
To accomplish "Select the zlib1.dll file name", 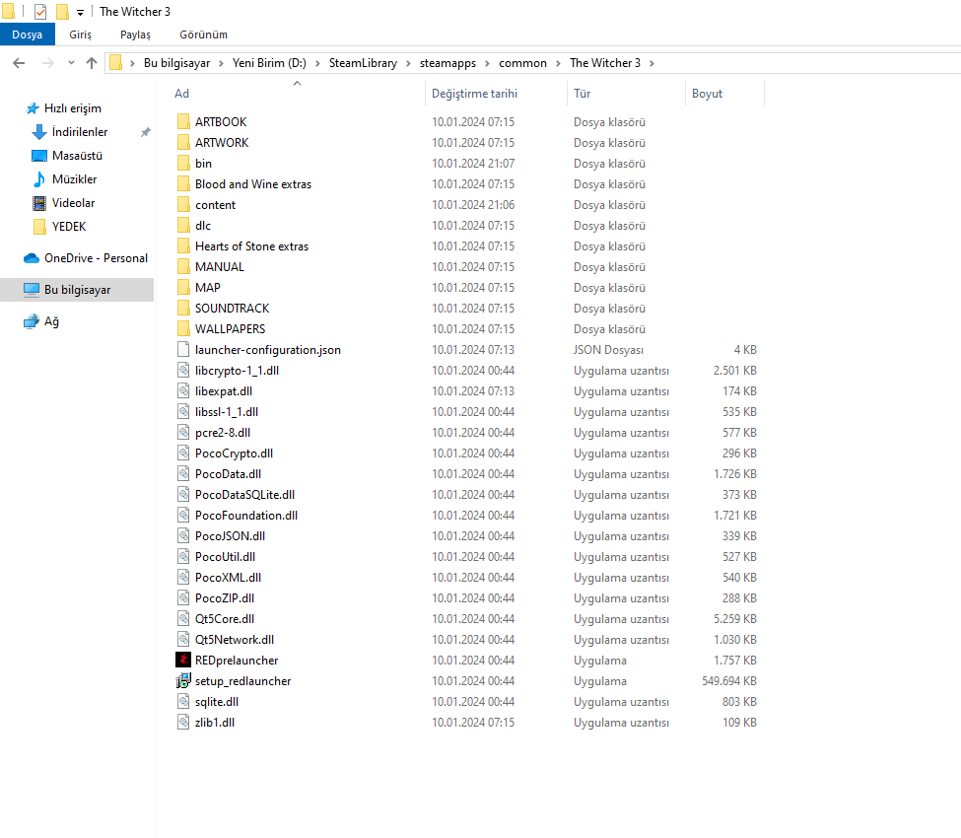I will point(215,723).
